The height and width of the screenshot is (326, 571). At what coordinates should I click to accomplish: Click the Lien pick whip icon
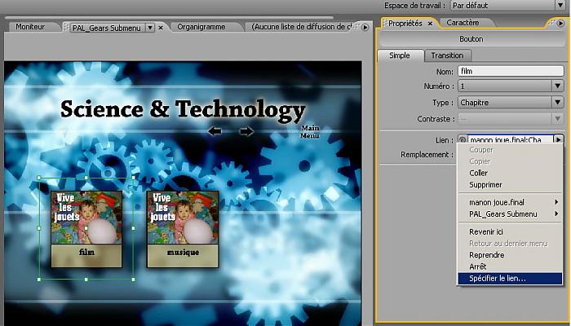click(463, 139)
